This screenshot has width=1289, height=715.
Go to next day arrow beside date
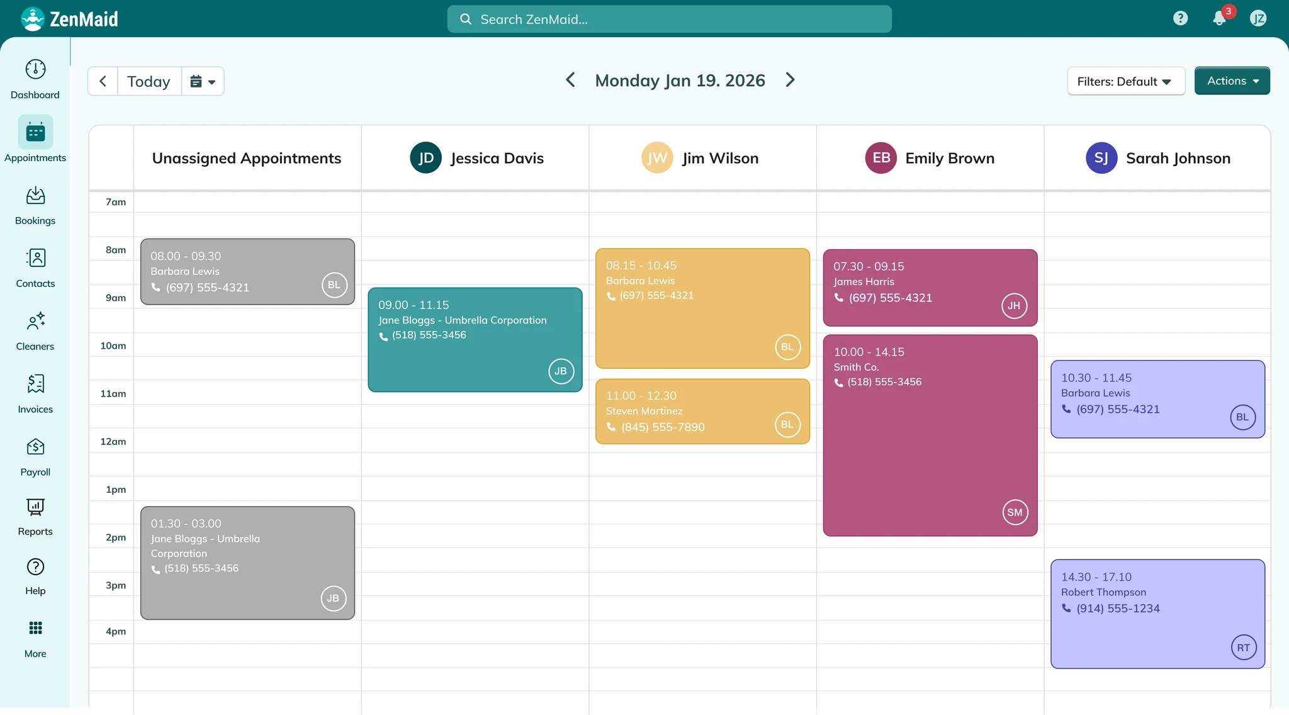click(x=791, y=80)
